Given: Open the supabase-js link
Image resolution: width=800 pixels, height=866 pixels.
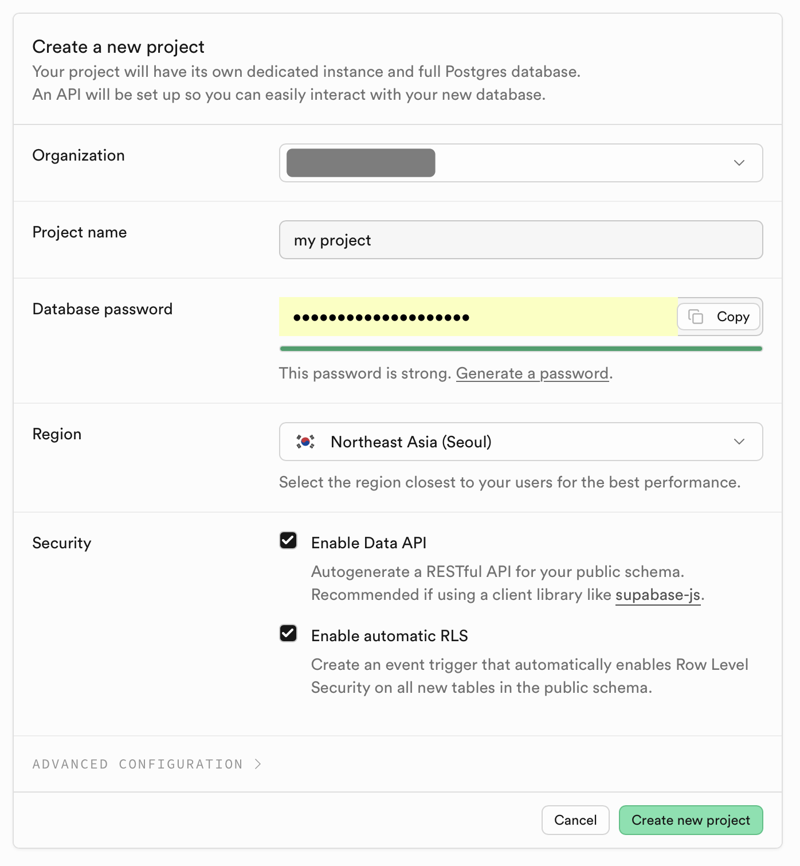Looking at the screenshot, I should [658, 595].
